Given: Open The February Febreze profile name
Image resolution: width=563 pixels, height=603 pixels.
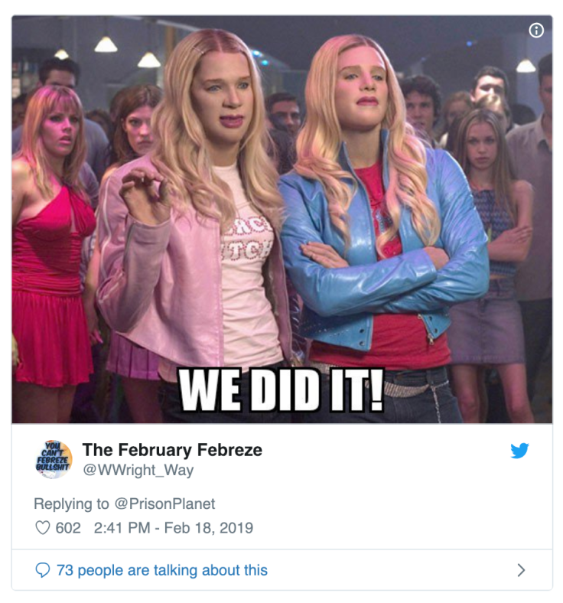Looking at the screenshot, I should (x=172, y=449).
